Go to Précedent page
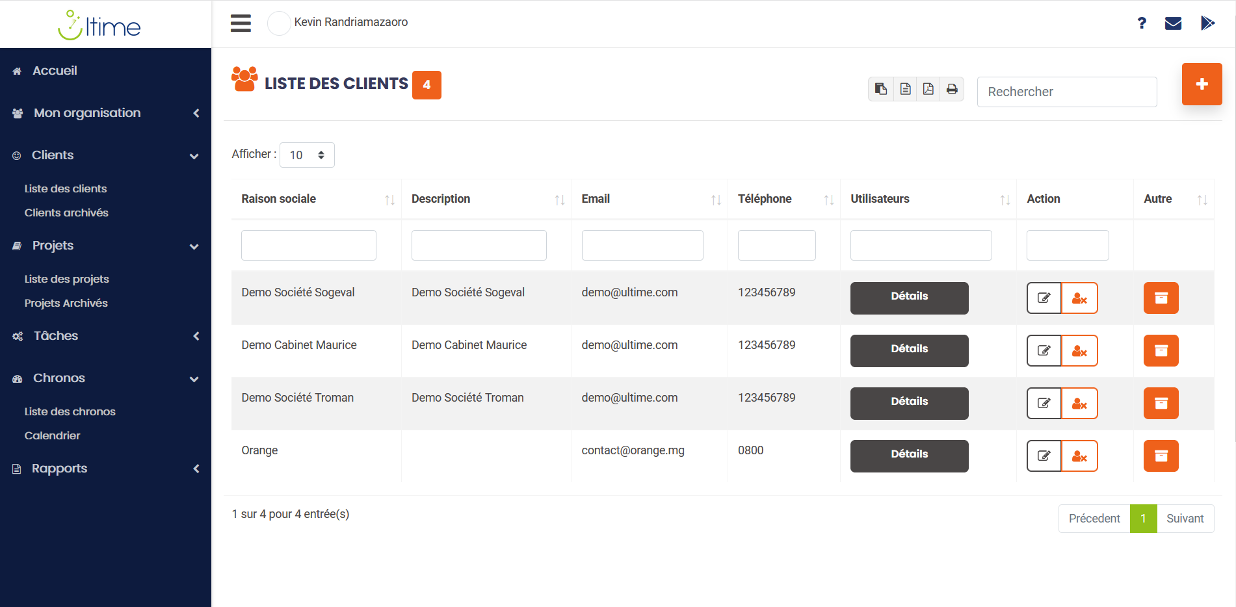This screenshot has height=607, width=1236. click(x=1094, y=519)
